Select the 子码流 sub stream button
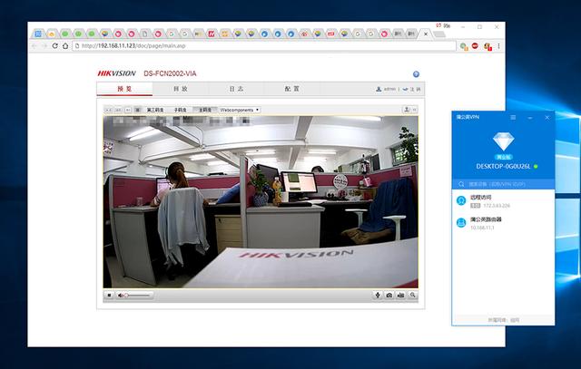The height and width of the screenshot is (369, 581). [x=181, y=110]
